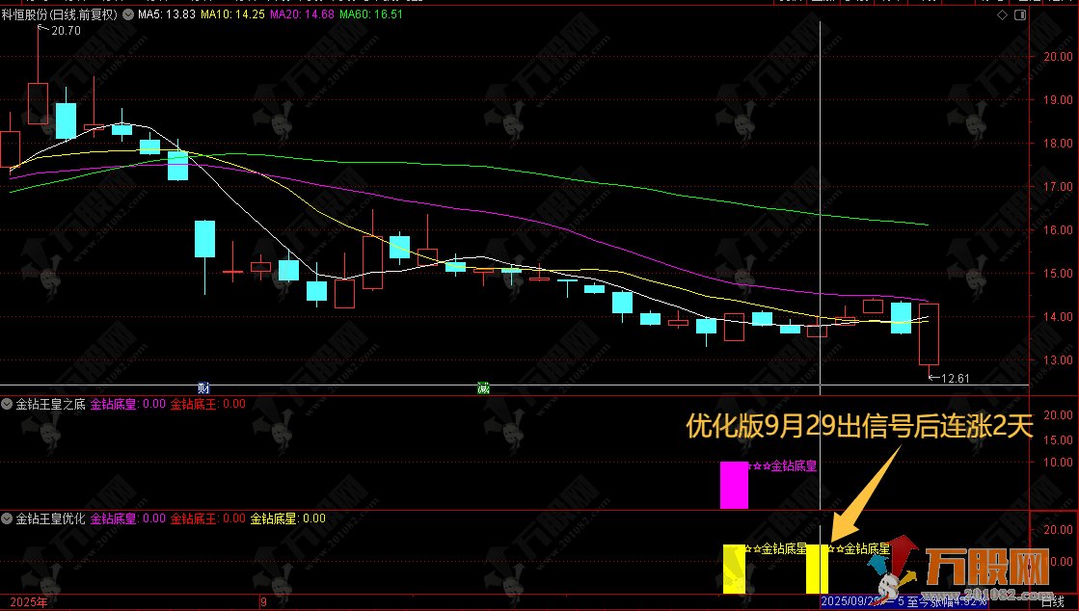Open the circle menu beside 金钻王皇之底
This screenshot has width=1079, height=611.
coord(7,404)
